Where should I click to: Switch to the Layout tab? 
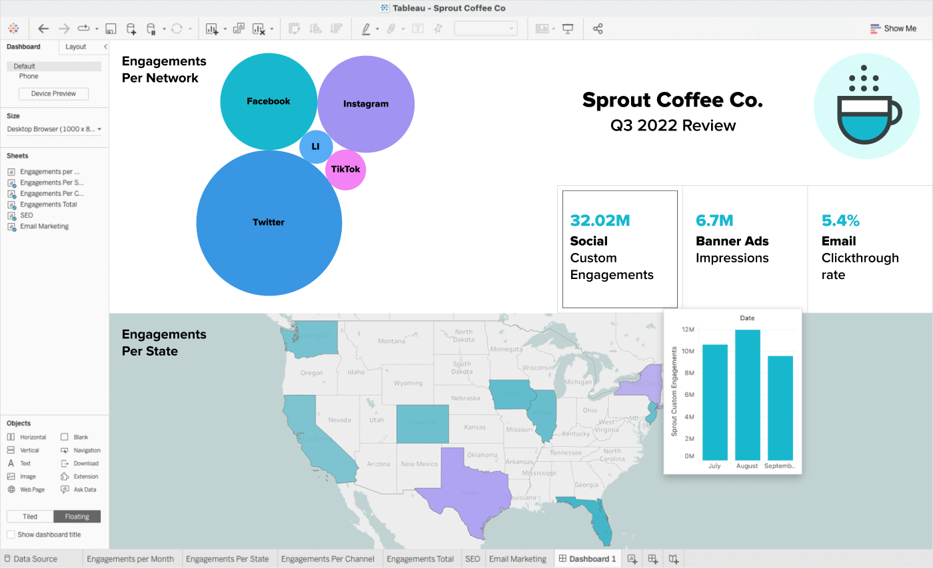(x=75, y=47)
